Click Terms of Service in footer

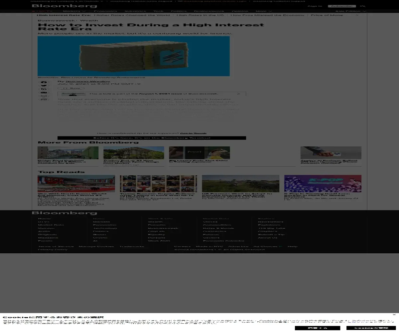pos(56,246)
